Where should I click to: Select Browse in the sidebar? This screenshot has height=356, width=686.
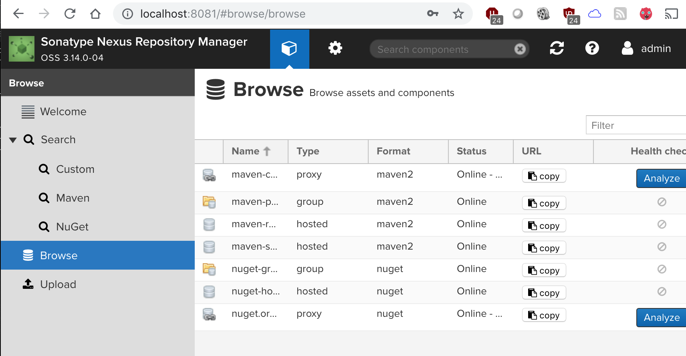pos(98,255)
